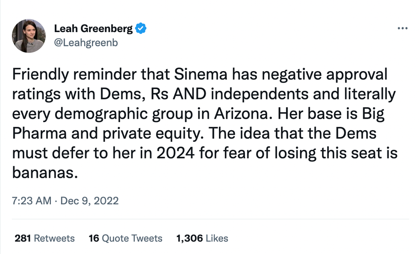Open the @Leahgreenb handle link

86,42
